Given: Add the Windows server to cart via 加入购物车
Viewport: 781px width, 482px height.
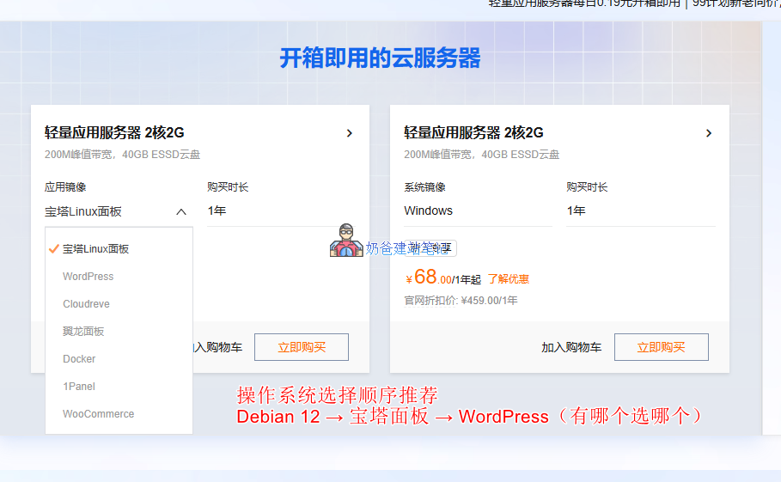Looking at the screenshot, I should [x=571, y=348].
